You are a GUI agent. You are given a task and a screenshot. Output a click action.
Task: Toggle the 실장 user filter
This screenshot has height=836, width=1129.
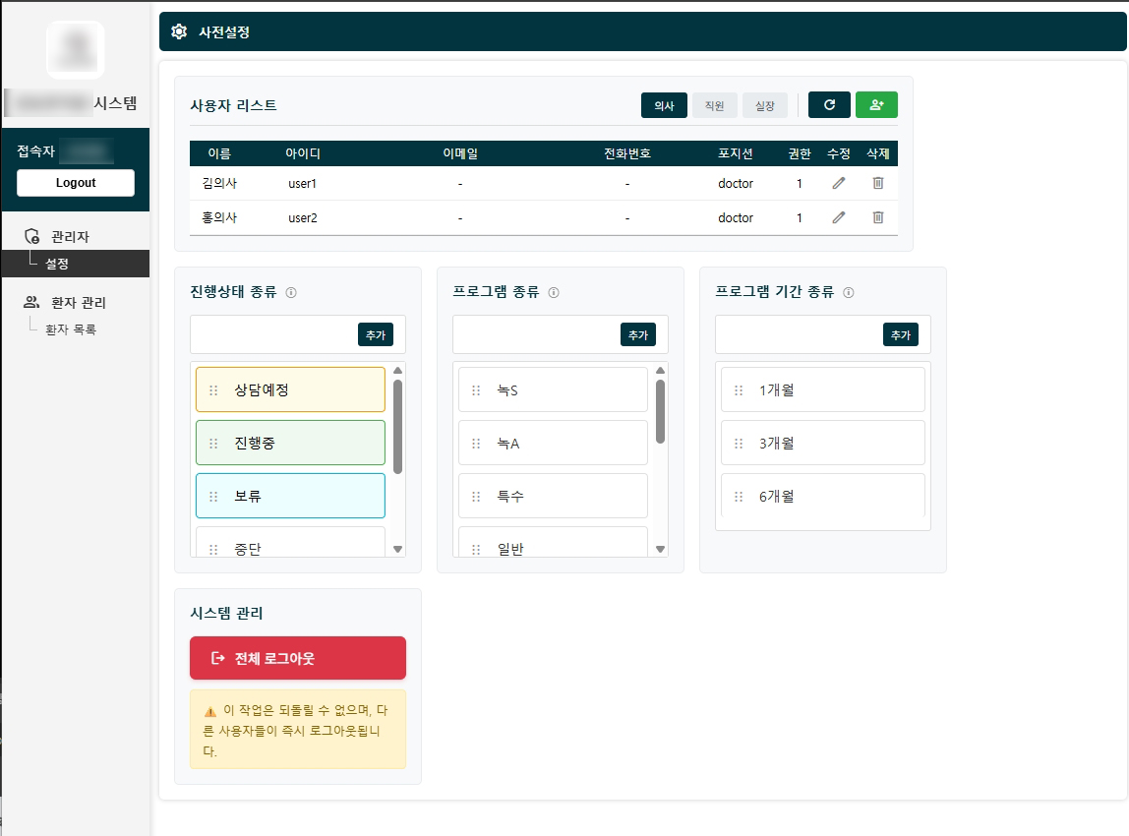coord(765,104)
